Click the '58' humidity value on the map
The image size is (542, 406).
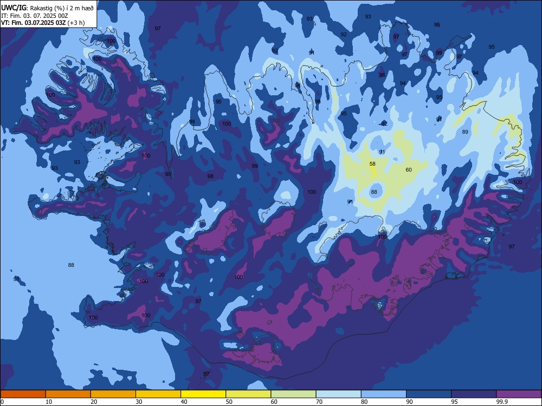(x=372, y=163)
